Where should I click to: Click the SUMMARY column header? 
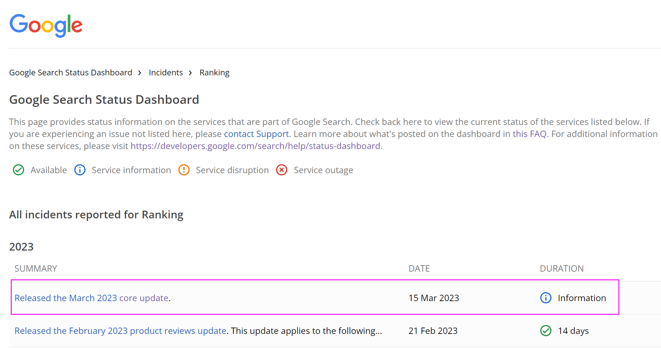36,269
